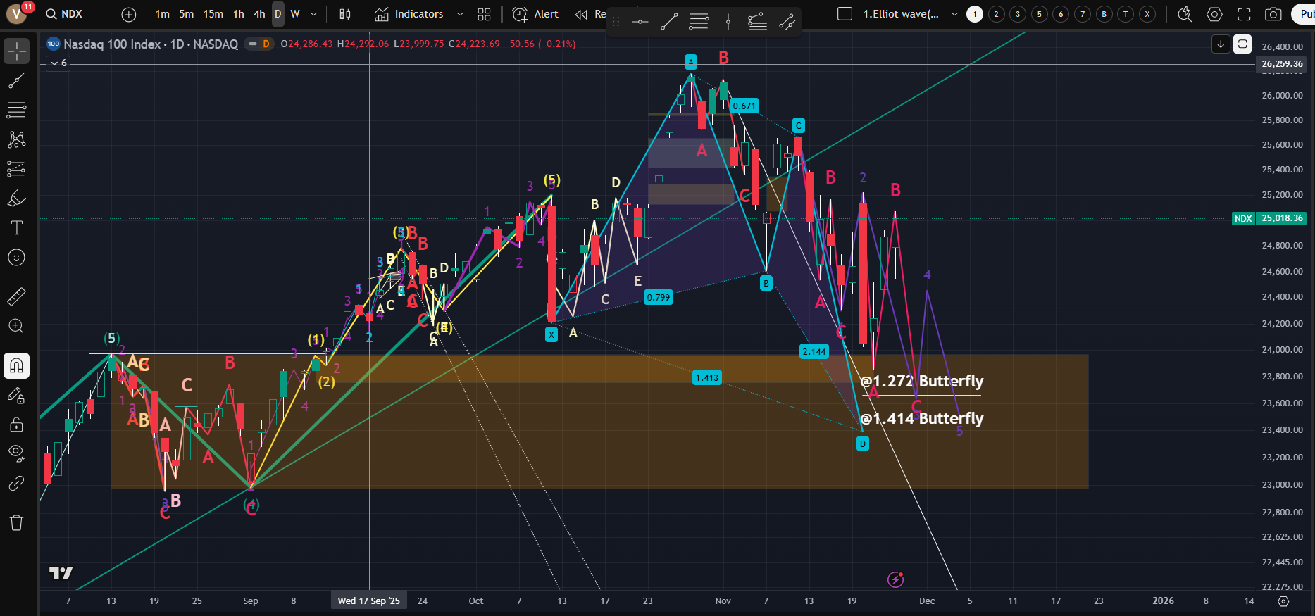The height and width of the screenshot is (616, 1315).
Task: Hide all drawings using eye icon
Action: click(x=16, y=452)
